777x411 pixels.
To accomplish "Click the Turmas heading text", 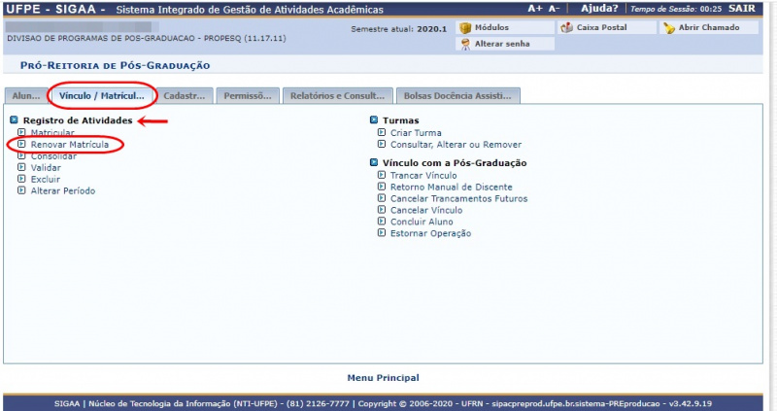I will pyautogui.click(x=400, y=120).
